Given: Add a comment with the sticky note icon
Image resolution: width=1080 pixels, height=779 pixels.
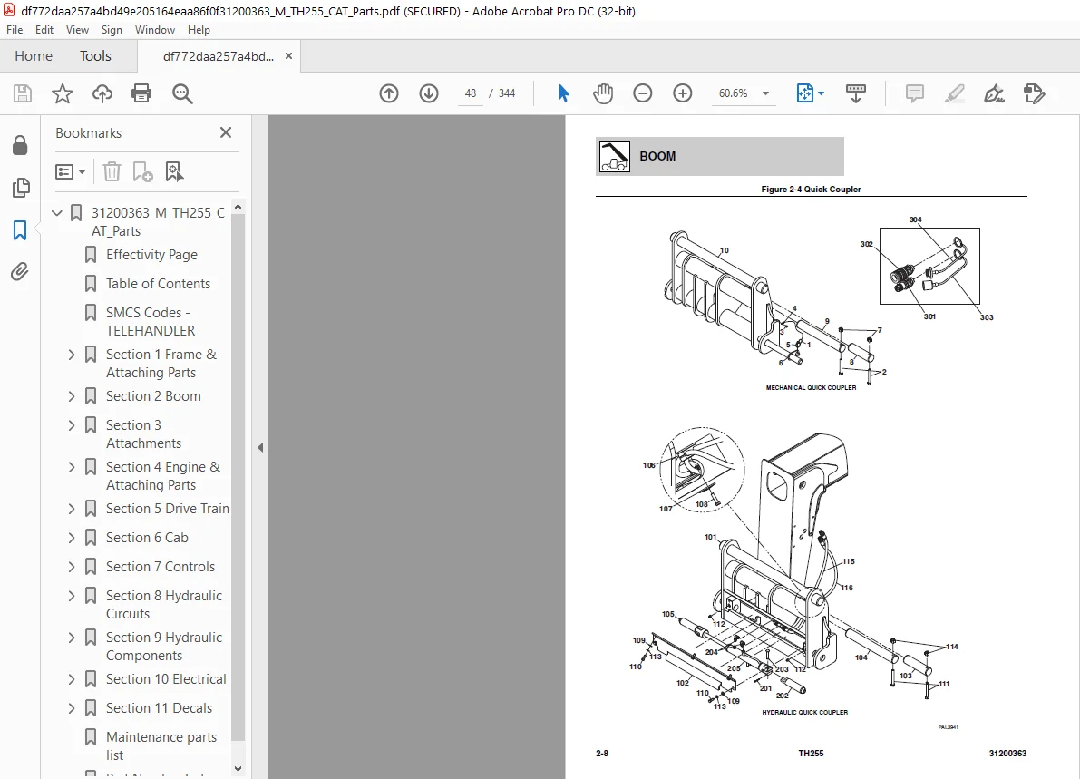Looking at the screenshot, I should (915, 93).
